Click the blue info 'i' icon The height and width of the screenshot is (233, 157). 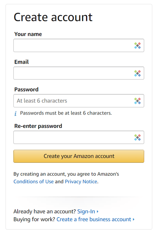pos(16,113)
